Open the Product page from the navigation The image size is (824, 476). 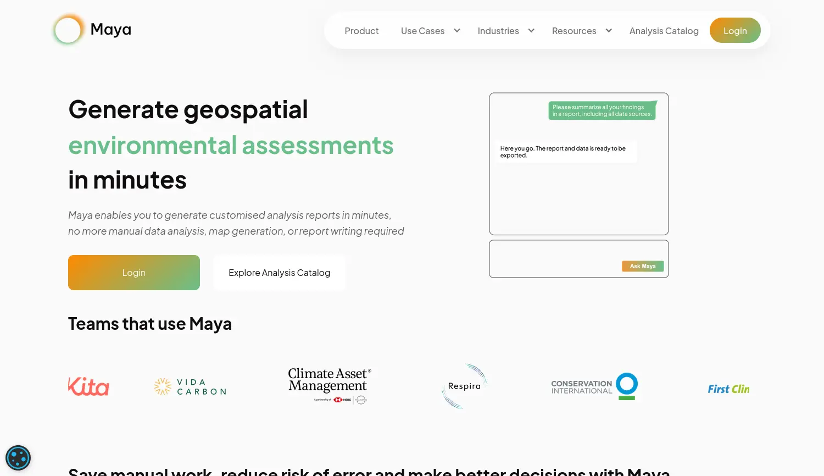click(x=361, y=31)
